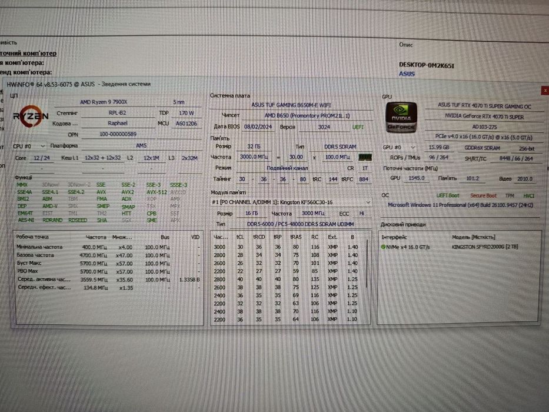The width and height of the screenshot is (549, 412).
Task: Select the Microsoft Windows 11 Professional OS line
Action: click(460, 205)
